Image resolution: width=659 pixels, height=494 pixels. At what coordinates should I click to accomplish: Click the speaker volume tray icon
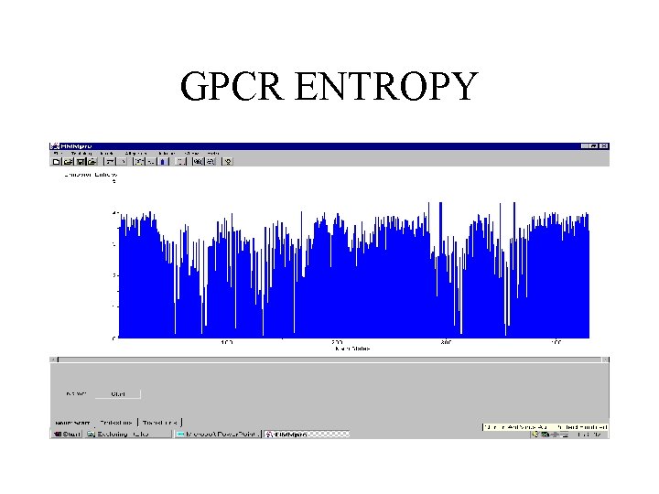pos(535,435)
